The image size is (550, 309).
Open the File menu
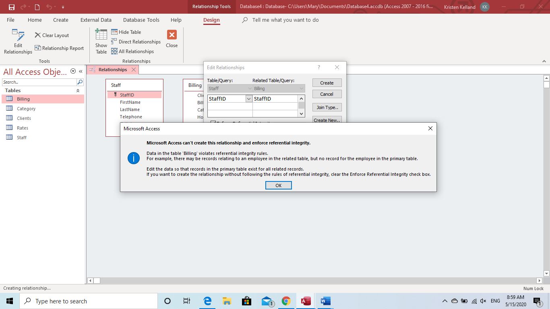click(x=11, y=20)
